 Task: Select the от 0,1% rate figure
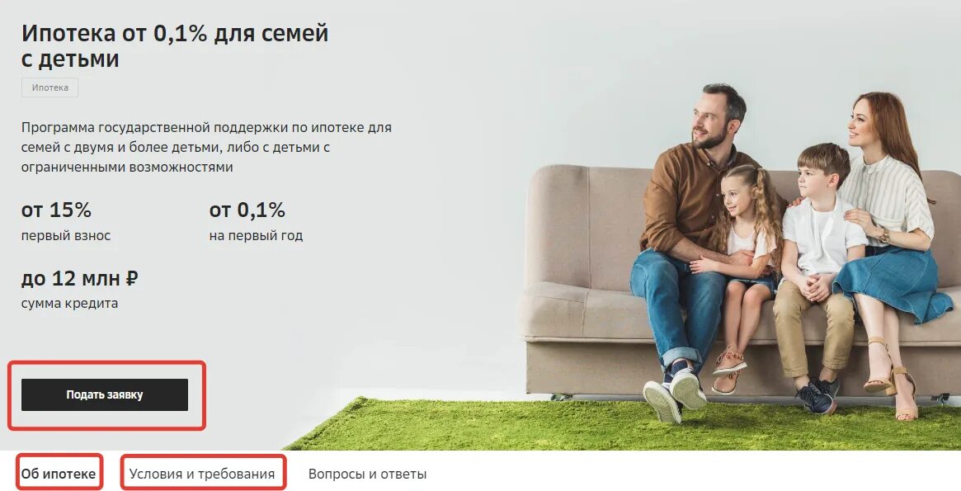click(x=247, y=210)
